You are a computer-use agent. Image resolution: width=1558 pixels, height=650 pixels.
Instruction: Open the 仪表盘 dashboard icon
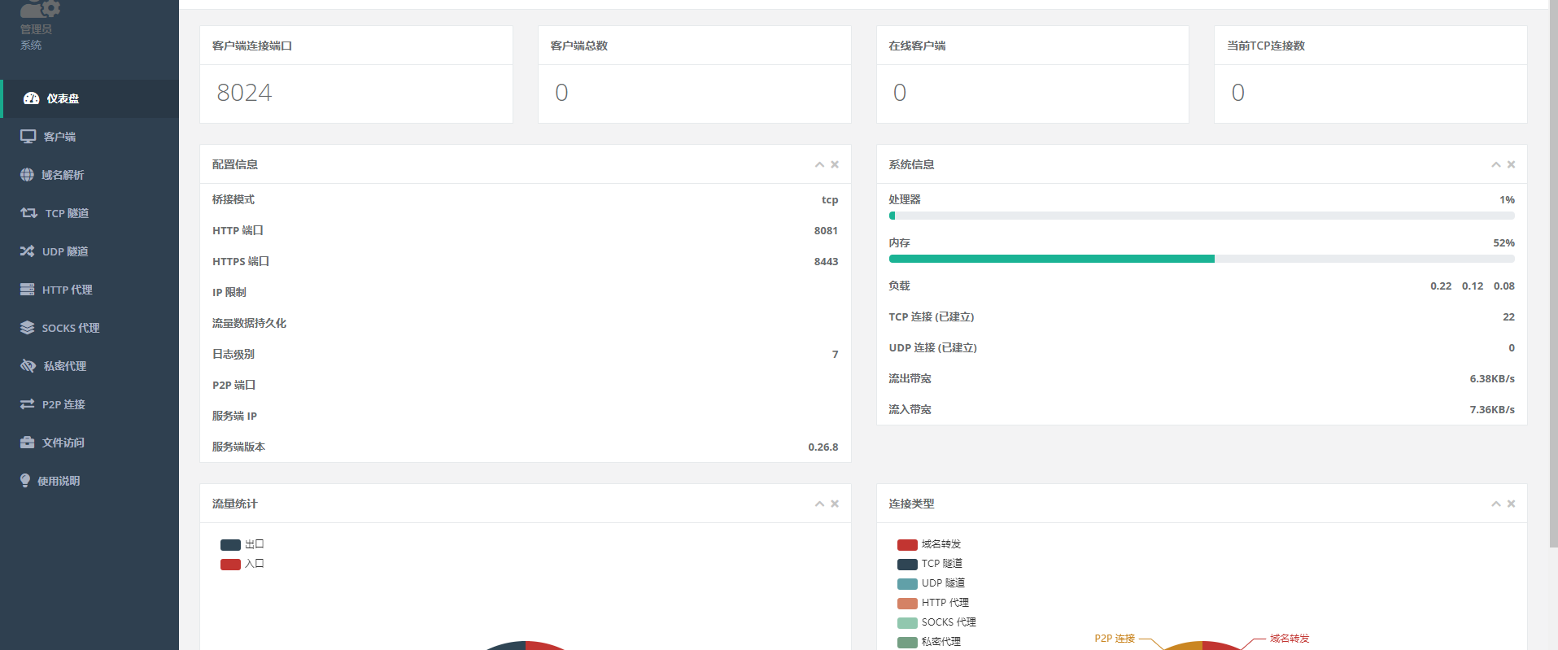coord(31,98)
